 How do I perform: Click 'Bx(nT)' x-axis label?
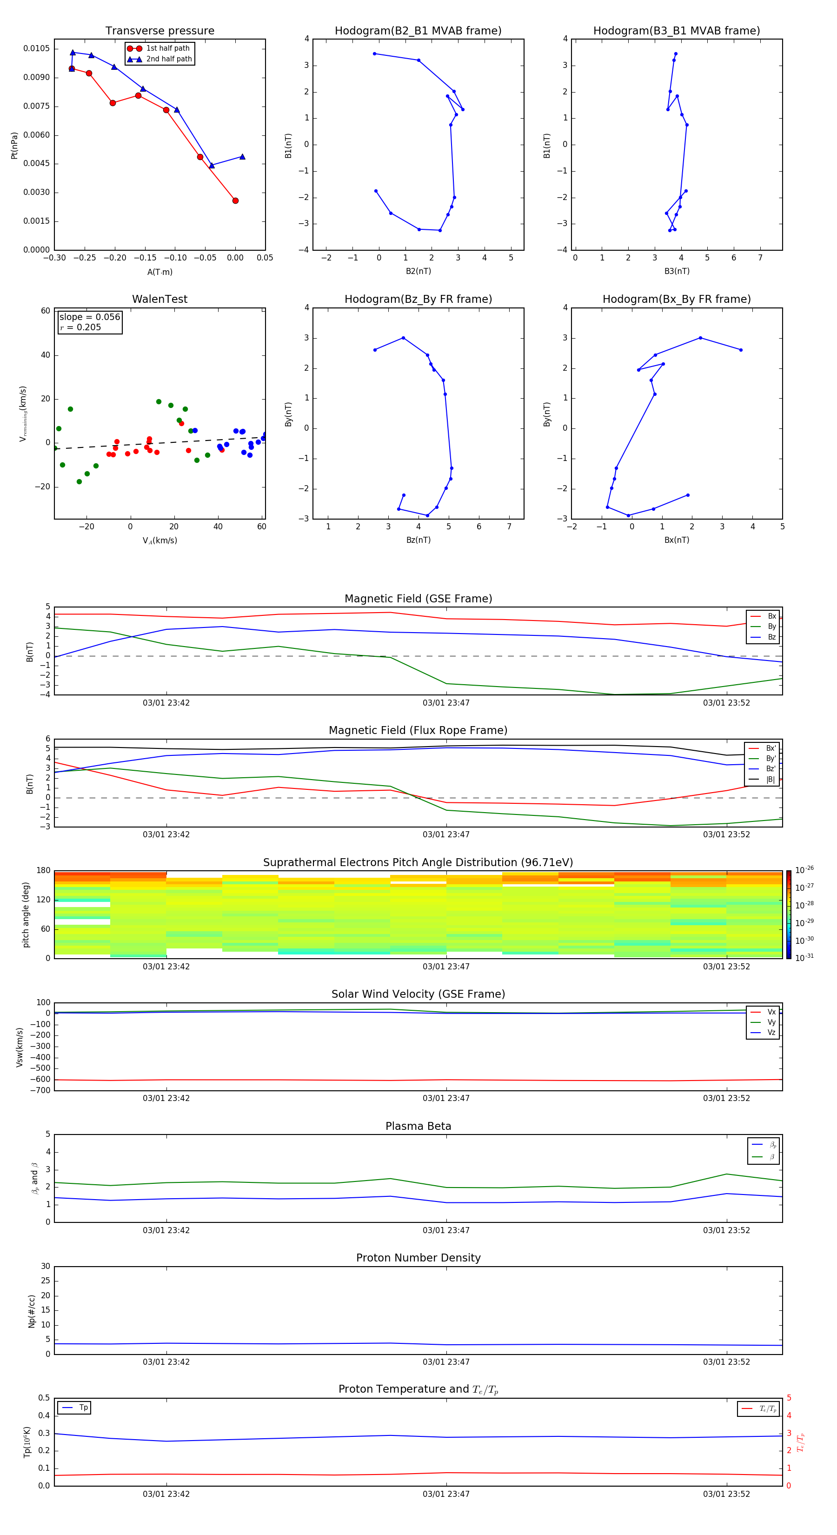[x=677, y=540]
